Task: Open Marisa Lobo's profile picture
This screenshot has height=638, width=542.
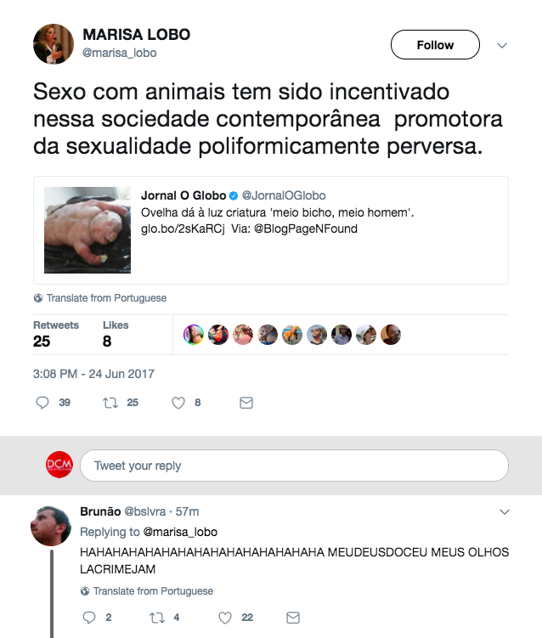Action: pos(54,44)
